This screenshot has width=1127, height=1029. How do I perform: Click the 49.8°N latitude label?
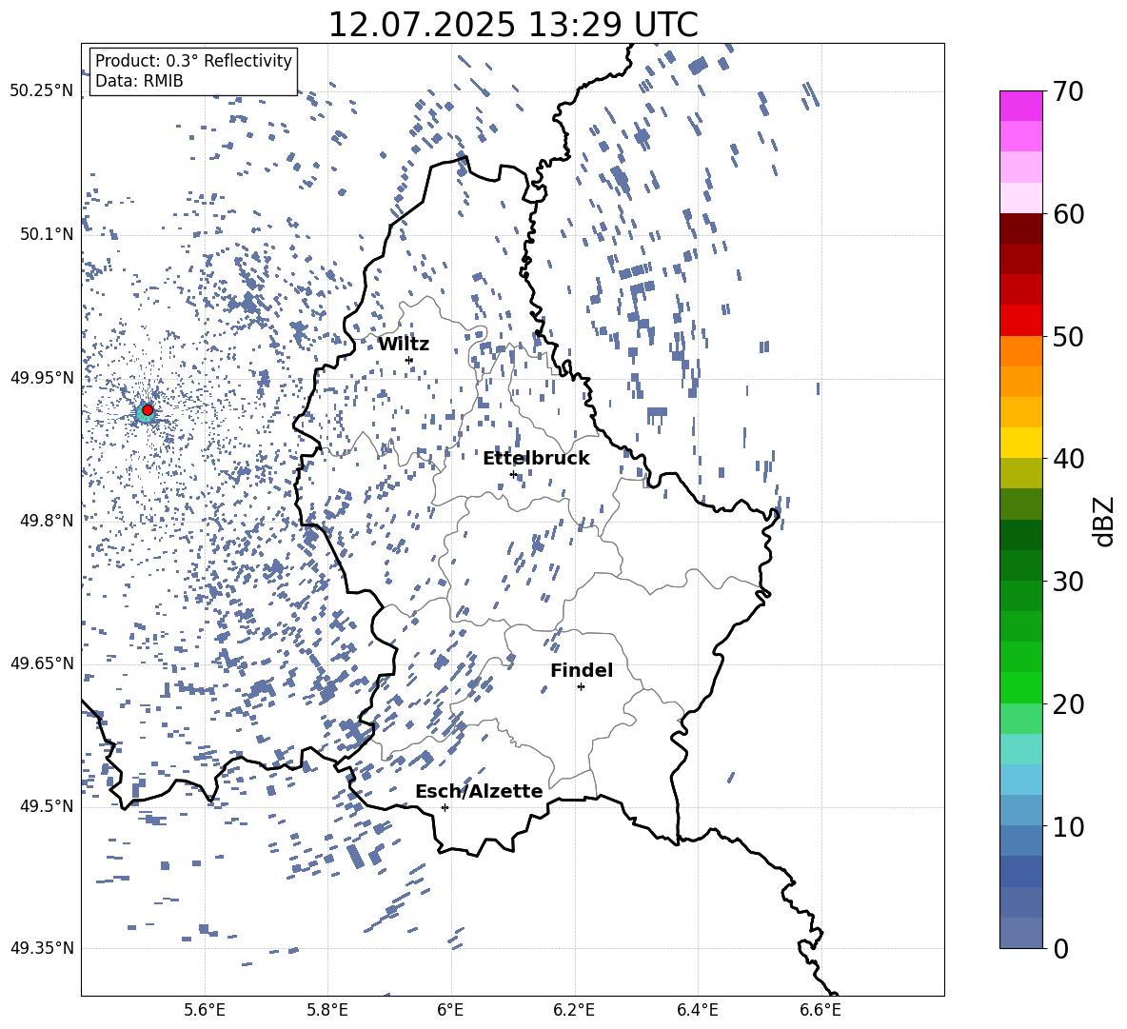point(46,521)
